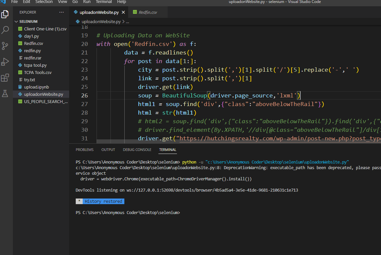The image size is (381, 255).
Task: Click line number 26 in the gutter
Action: [84, 95]
